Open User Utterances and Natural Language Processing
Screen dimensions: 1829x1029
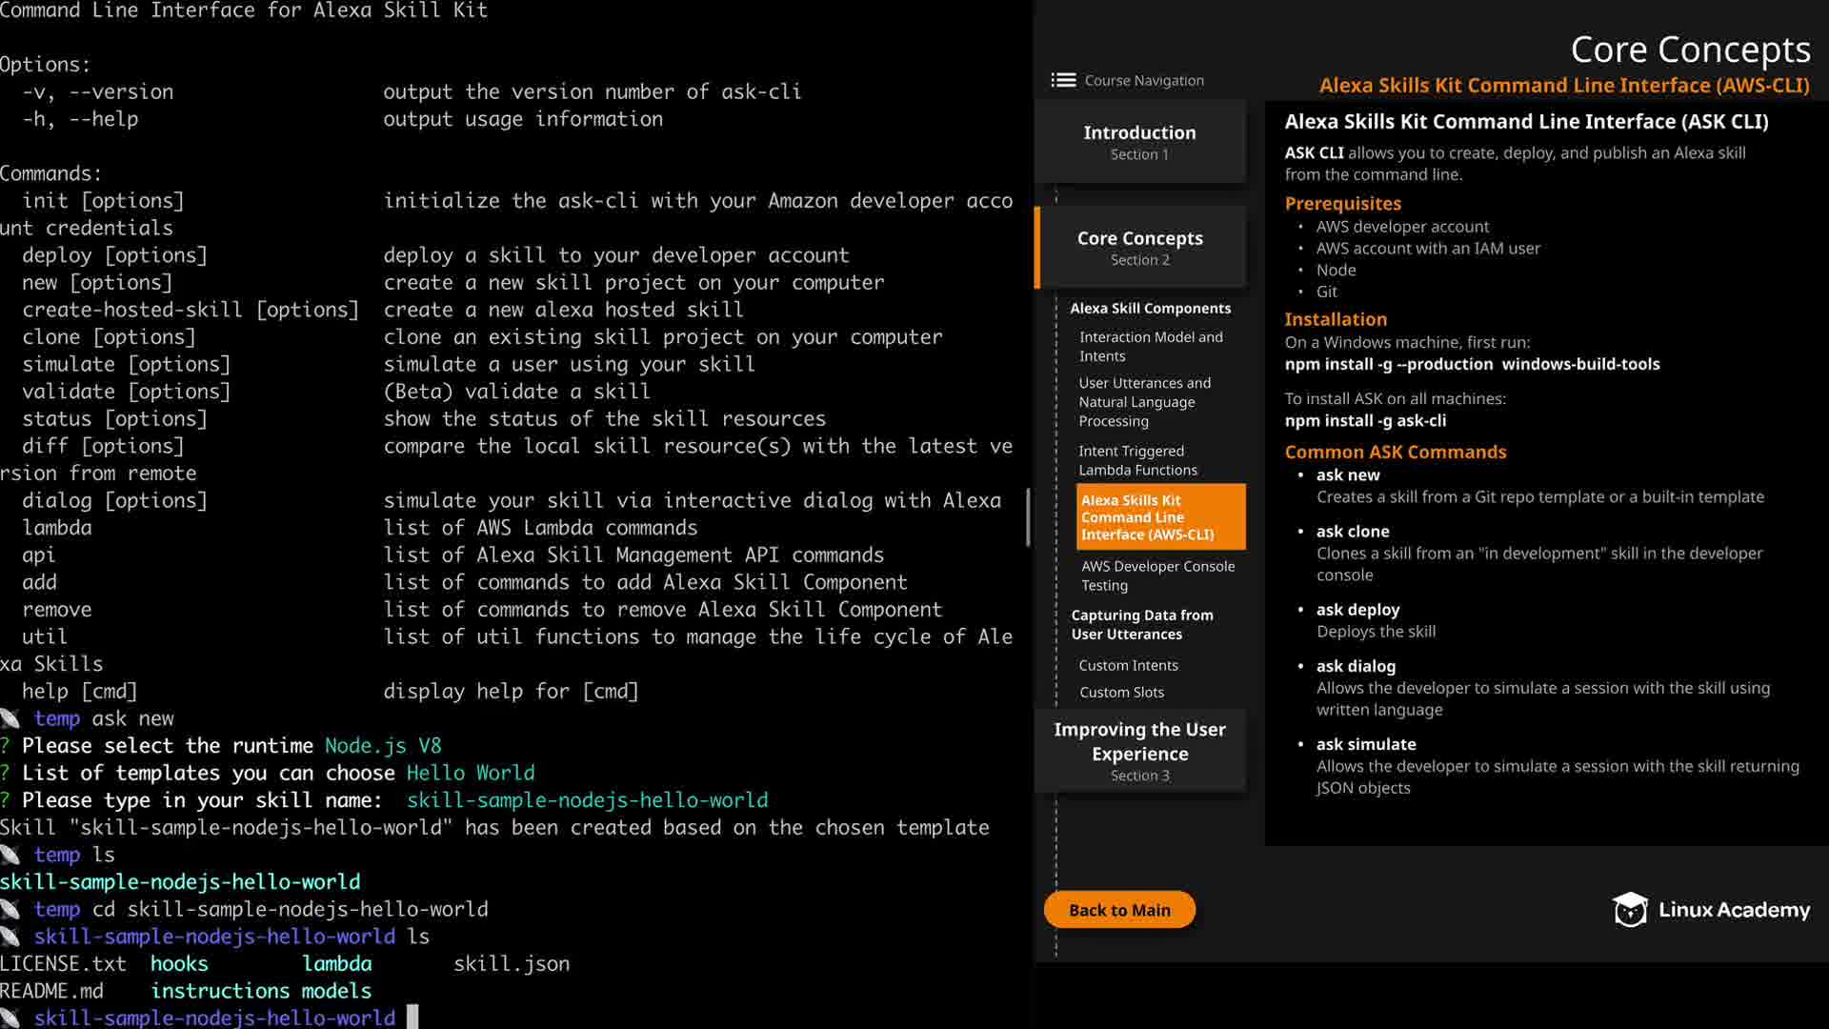[x=1144, y=401]
